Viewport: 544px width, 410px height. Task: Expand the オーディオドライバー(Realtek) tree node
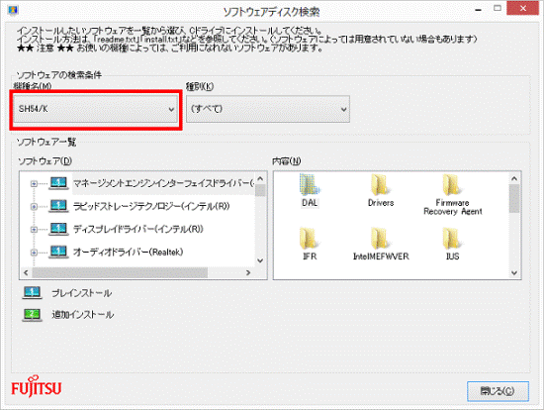(34, 253)
